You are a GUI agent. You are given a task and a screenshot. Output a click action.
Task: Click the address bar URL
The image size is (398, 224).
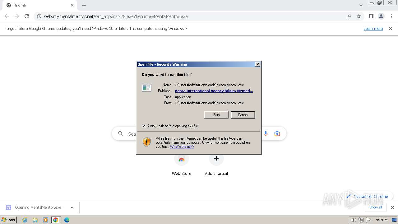116,16
